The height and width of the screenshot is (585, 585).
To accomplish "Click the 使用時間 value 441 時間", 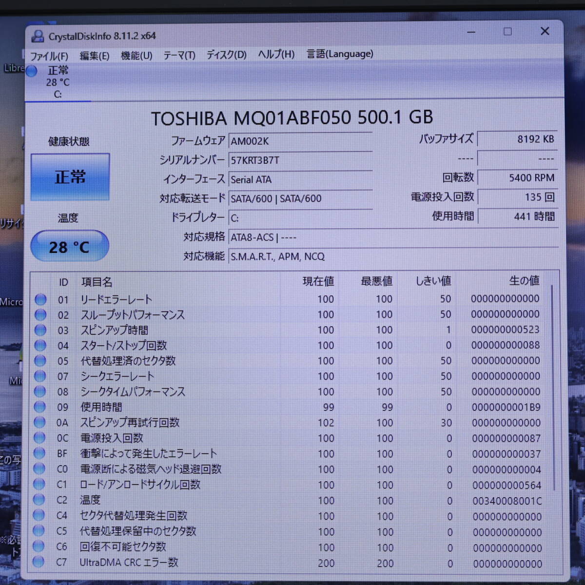I will [x=518, y=216].
